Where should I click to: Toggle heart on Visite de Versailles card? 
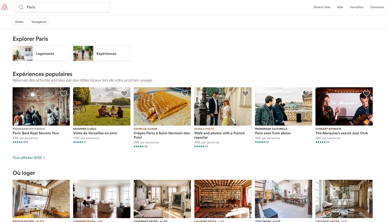(x=124, y=94)
